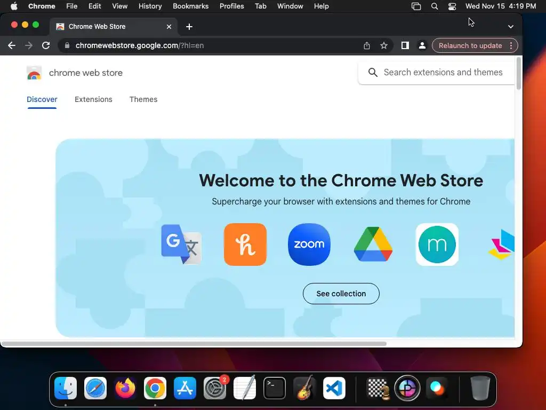The image size is (546, 410).
Task: Go back with the browser back arrow
Action: coord(12,45)
